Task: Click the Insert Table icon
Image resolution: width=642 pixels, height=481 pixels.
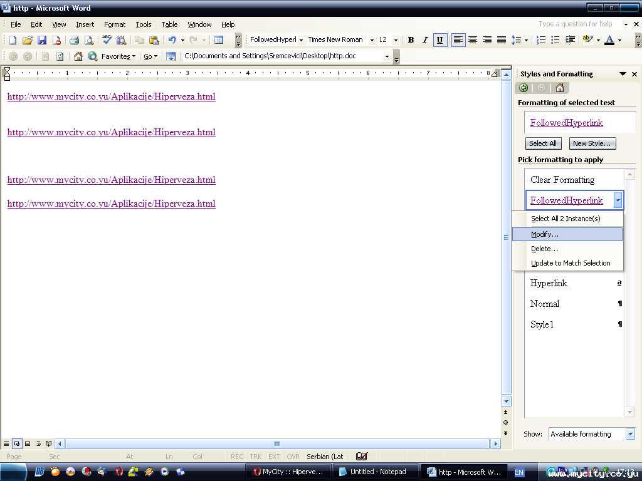Action: (x=219, y=40)
